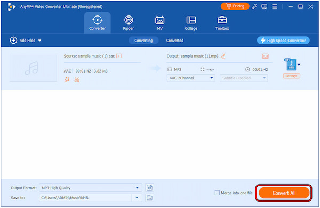Expand the AAC-2Channel audio track dropdown
The image size is (320, 208).
191,78
